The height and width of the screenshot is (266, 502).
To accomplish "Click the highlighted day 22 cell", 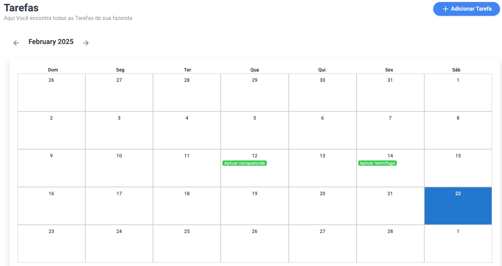I will point(458,206).
